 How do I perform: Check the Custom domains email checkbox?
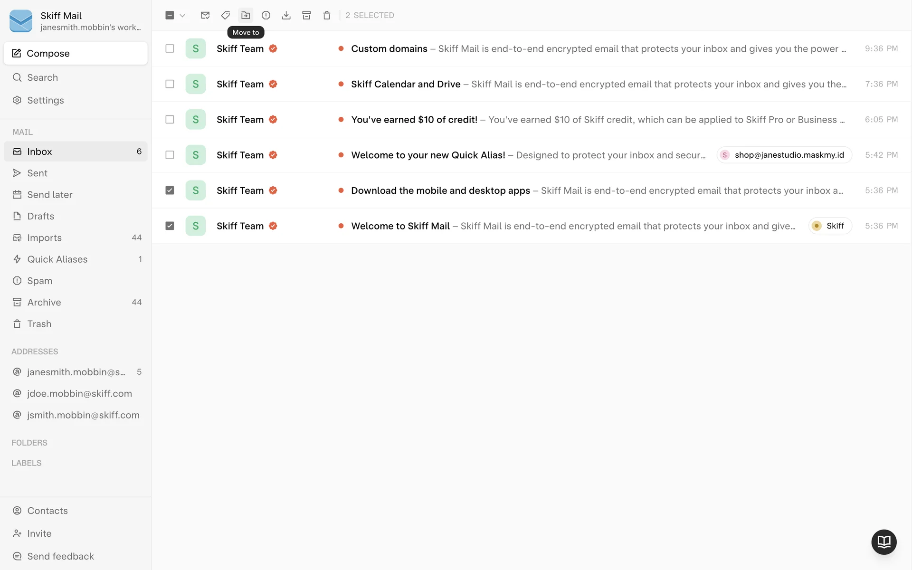point(170,48)
